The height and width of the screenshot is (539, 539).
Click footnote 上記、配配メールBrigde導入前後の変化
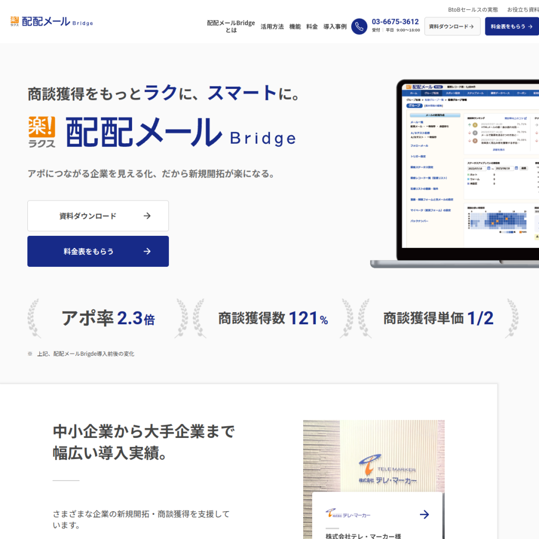coord(86,354)
